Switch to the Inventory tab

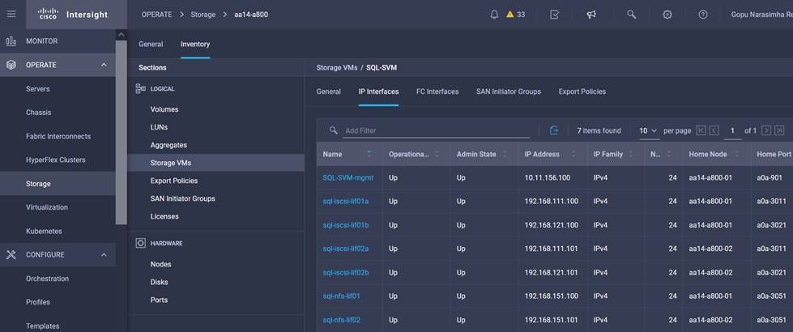pos(195,44)
